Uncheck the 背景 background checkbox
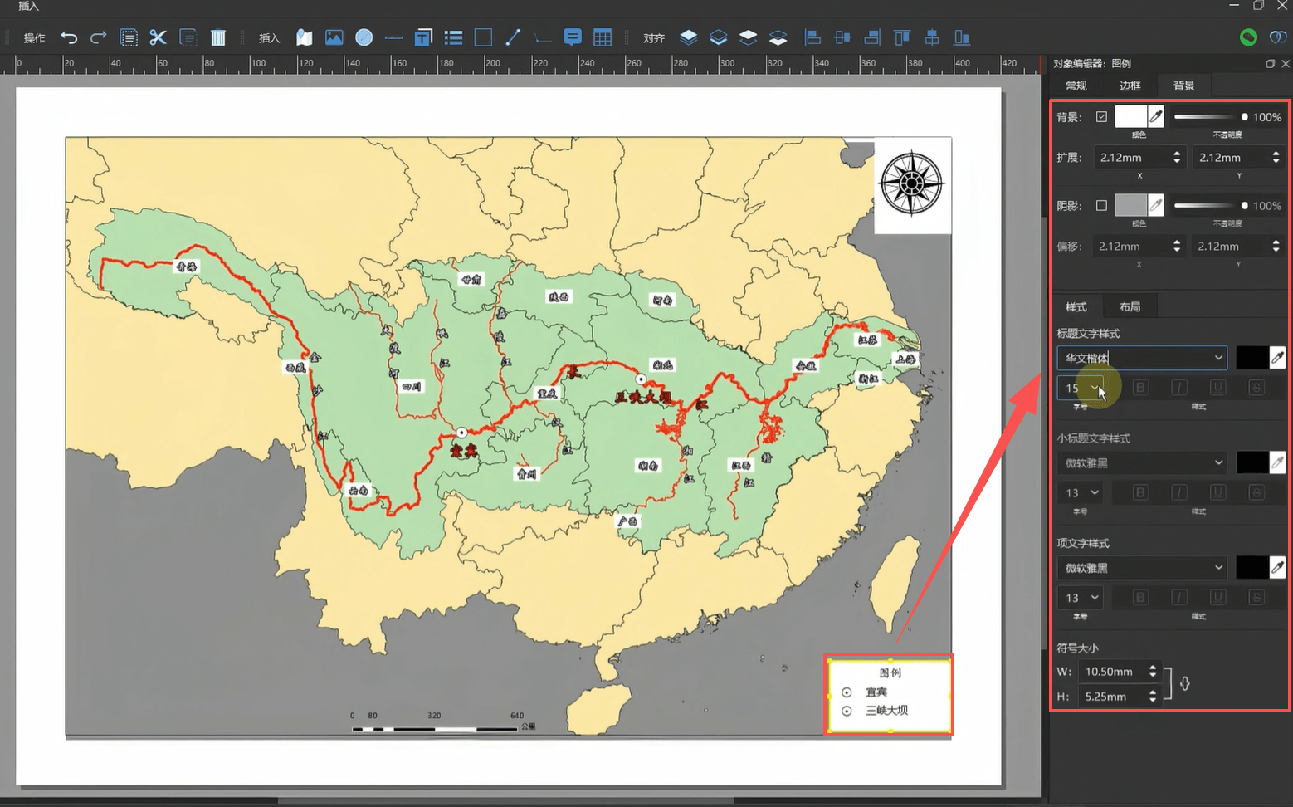1293x807 pixels. (x=1101, y=117)
